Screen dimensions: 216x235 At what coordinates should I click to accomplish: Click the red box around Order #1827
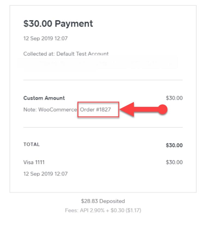tap(98, 110)
